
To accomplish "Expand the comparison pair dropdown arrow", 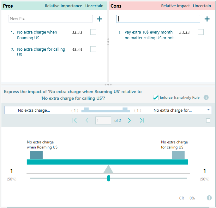I will [208, 110].
